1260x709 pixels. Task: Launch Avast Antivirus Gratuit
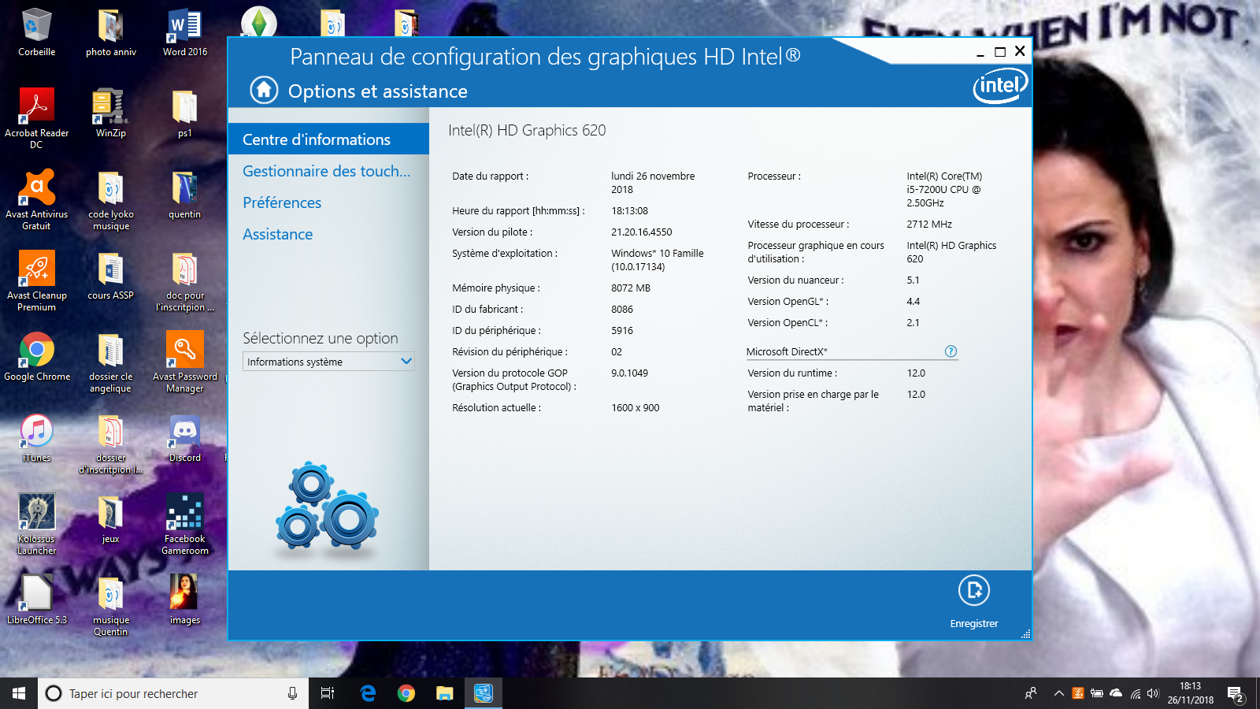point(36,199)
